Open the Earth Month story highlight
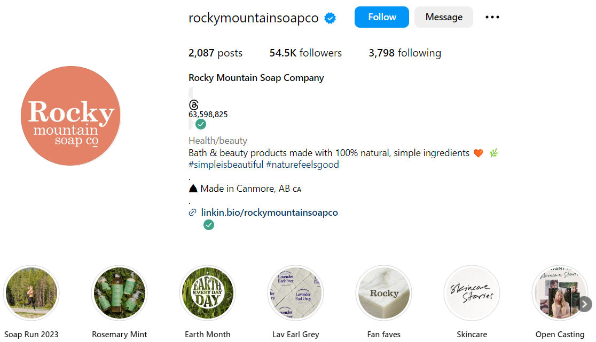 [x=207, y=292]
